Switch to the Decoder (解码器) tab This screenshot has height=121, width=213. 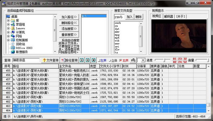pos(168,16)
